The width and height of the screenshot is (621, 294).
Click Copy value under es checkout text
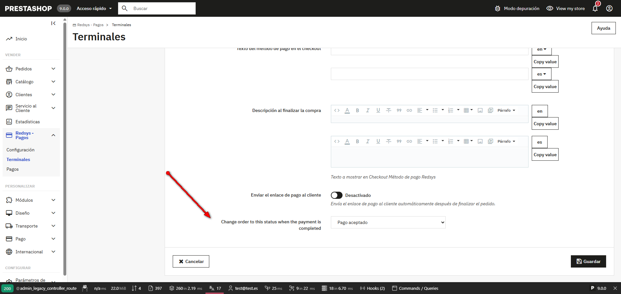point(545,86)
